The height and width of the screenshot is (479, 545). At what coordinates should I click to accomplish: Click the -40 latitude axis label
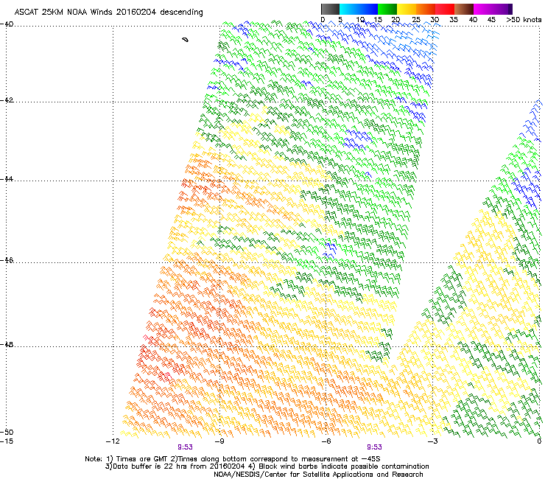click(x=7, y=24)
